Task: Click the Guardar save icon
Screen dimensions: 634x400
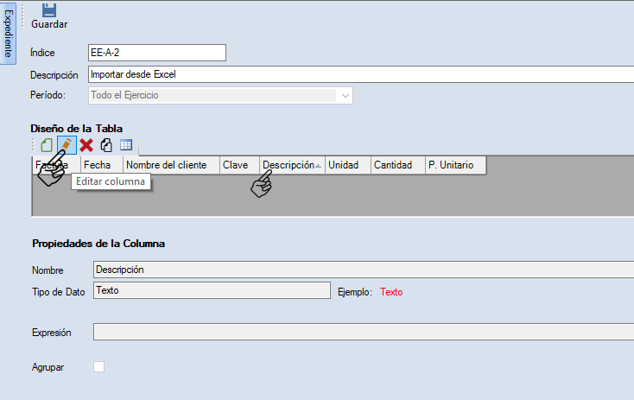Action: click(48, 10)
